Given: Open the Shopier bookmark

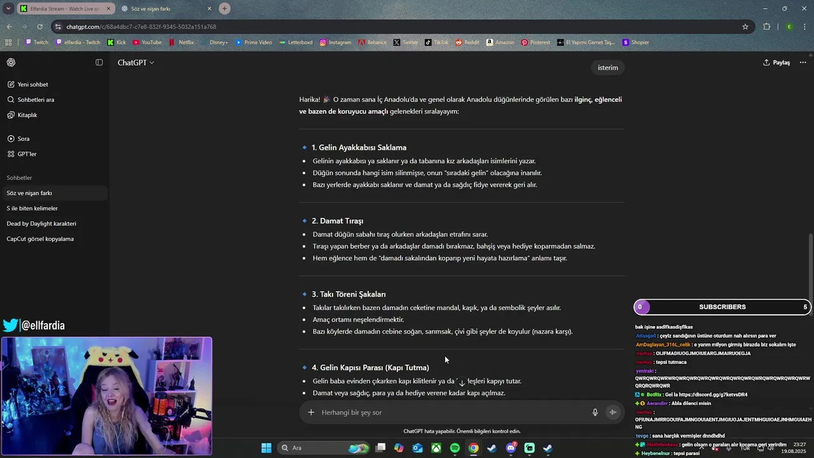Looking at the screenshot, I should 635,43.
